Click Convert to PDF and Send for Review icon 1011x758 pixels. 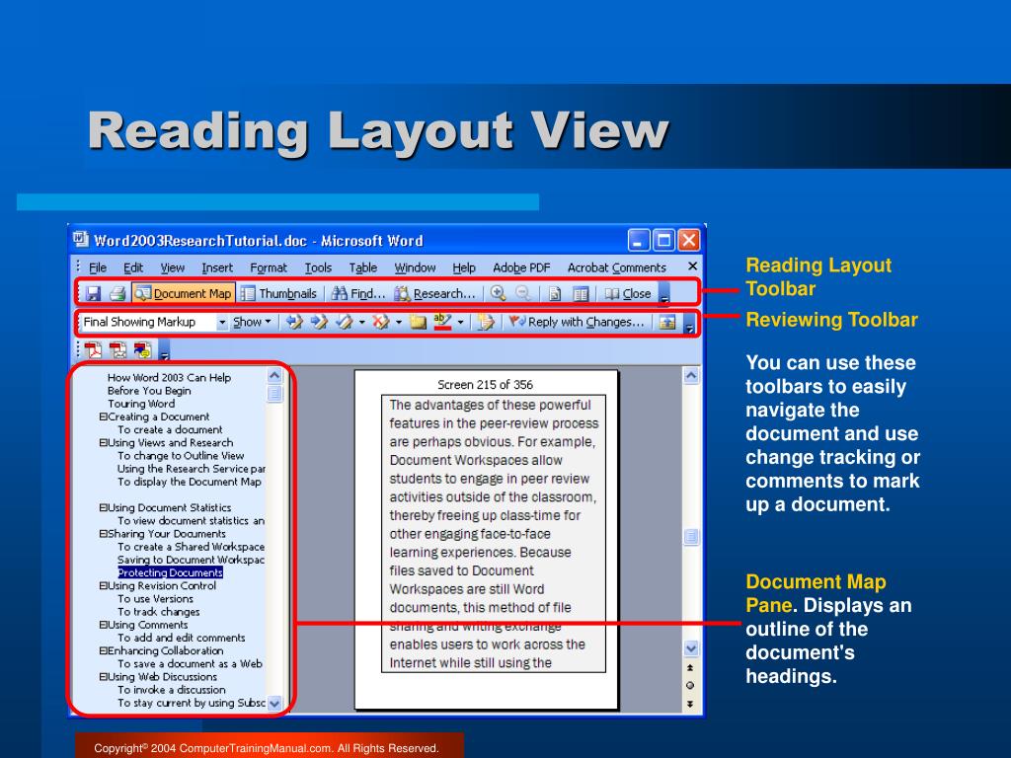coord(142,350)
